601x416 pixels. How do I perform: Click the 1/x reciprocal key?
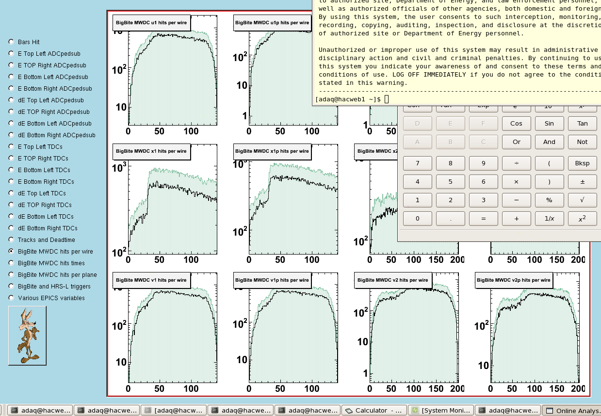(549, 219)
